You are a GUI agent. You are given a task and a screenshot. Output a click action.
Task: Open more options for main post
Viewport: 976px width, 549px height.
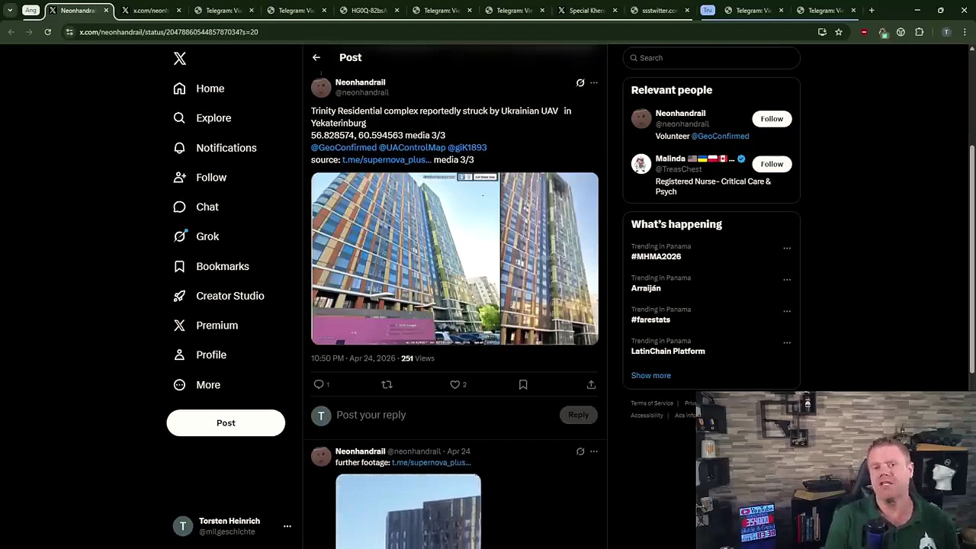(x=594, y=83)
